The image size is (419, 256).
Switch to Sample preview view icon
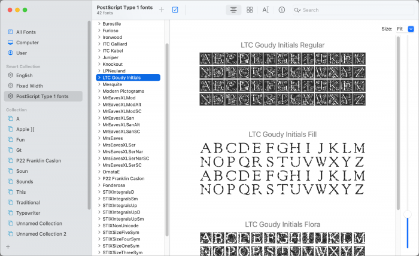pyautogui.click(x=233, y=10)
